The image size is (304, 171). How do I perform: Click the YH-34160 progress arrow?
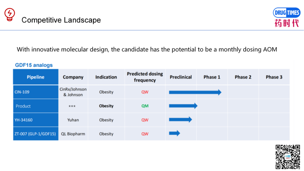(x=180, y=120)
